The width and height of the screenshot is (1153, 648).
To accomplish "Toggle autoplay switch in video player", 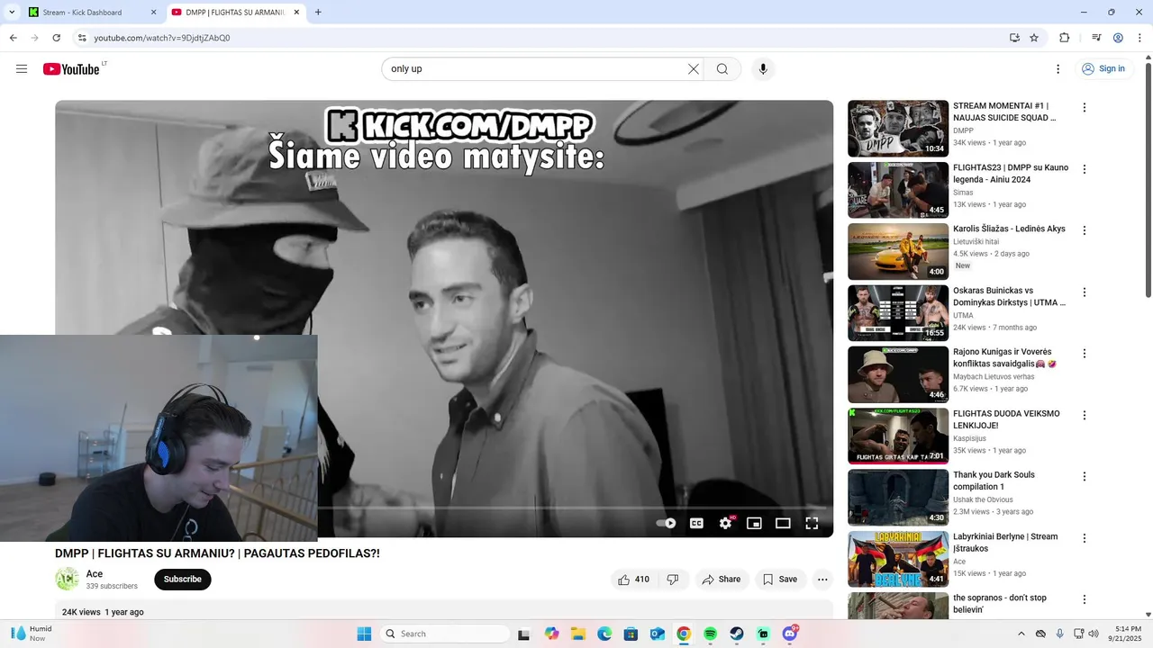I will click(x=666, y=523).
